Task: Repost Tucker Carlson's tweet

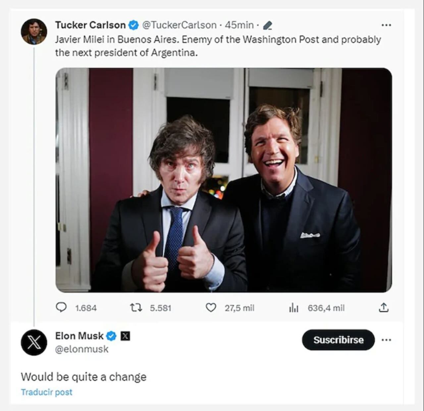Action: pos(136,308)
